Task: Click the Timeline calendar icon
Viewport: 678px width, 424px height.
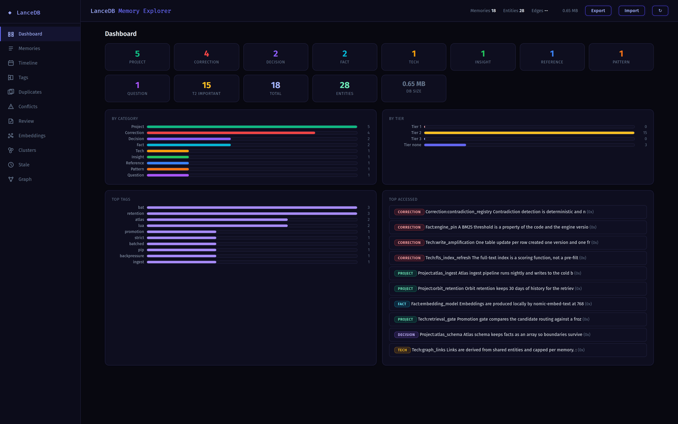Action: pyautogui.click(x=11, y=63)
